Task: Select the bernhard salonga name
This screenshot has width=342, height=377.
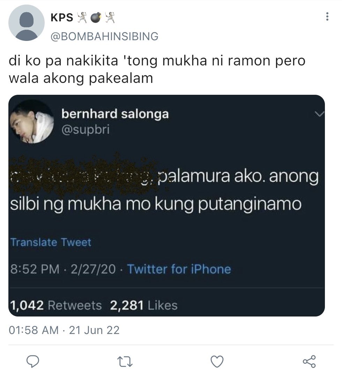Action: pyautogui.click(x=115, y=114)
